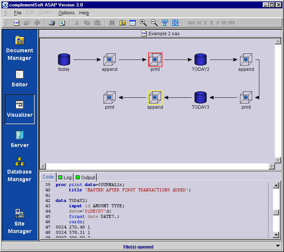Open the Site Manager

tap(20, 221)
